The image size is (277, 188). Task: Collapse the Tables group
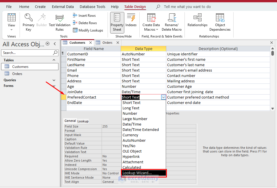point(54,60)
